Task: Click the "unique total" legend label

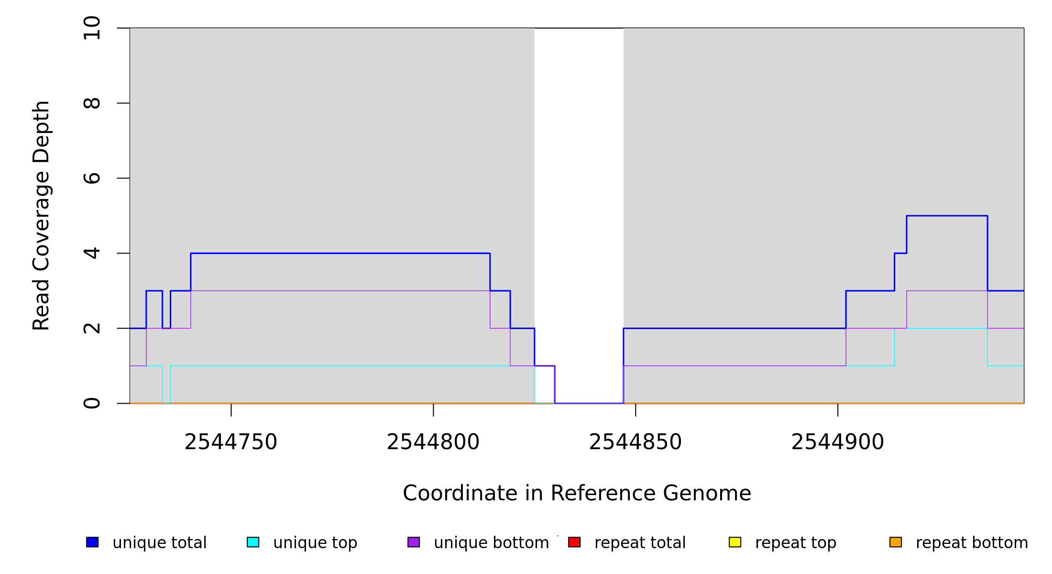Action: (159, 543)
